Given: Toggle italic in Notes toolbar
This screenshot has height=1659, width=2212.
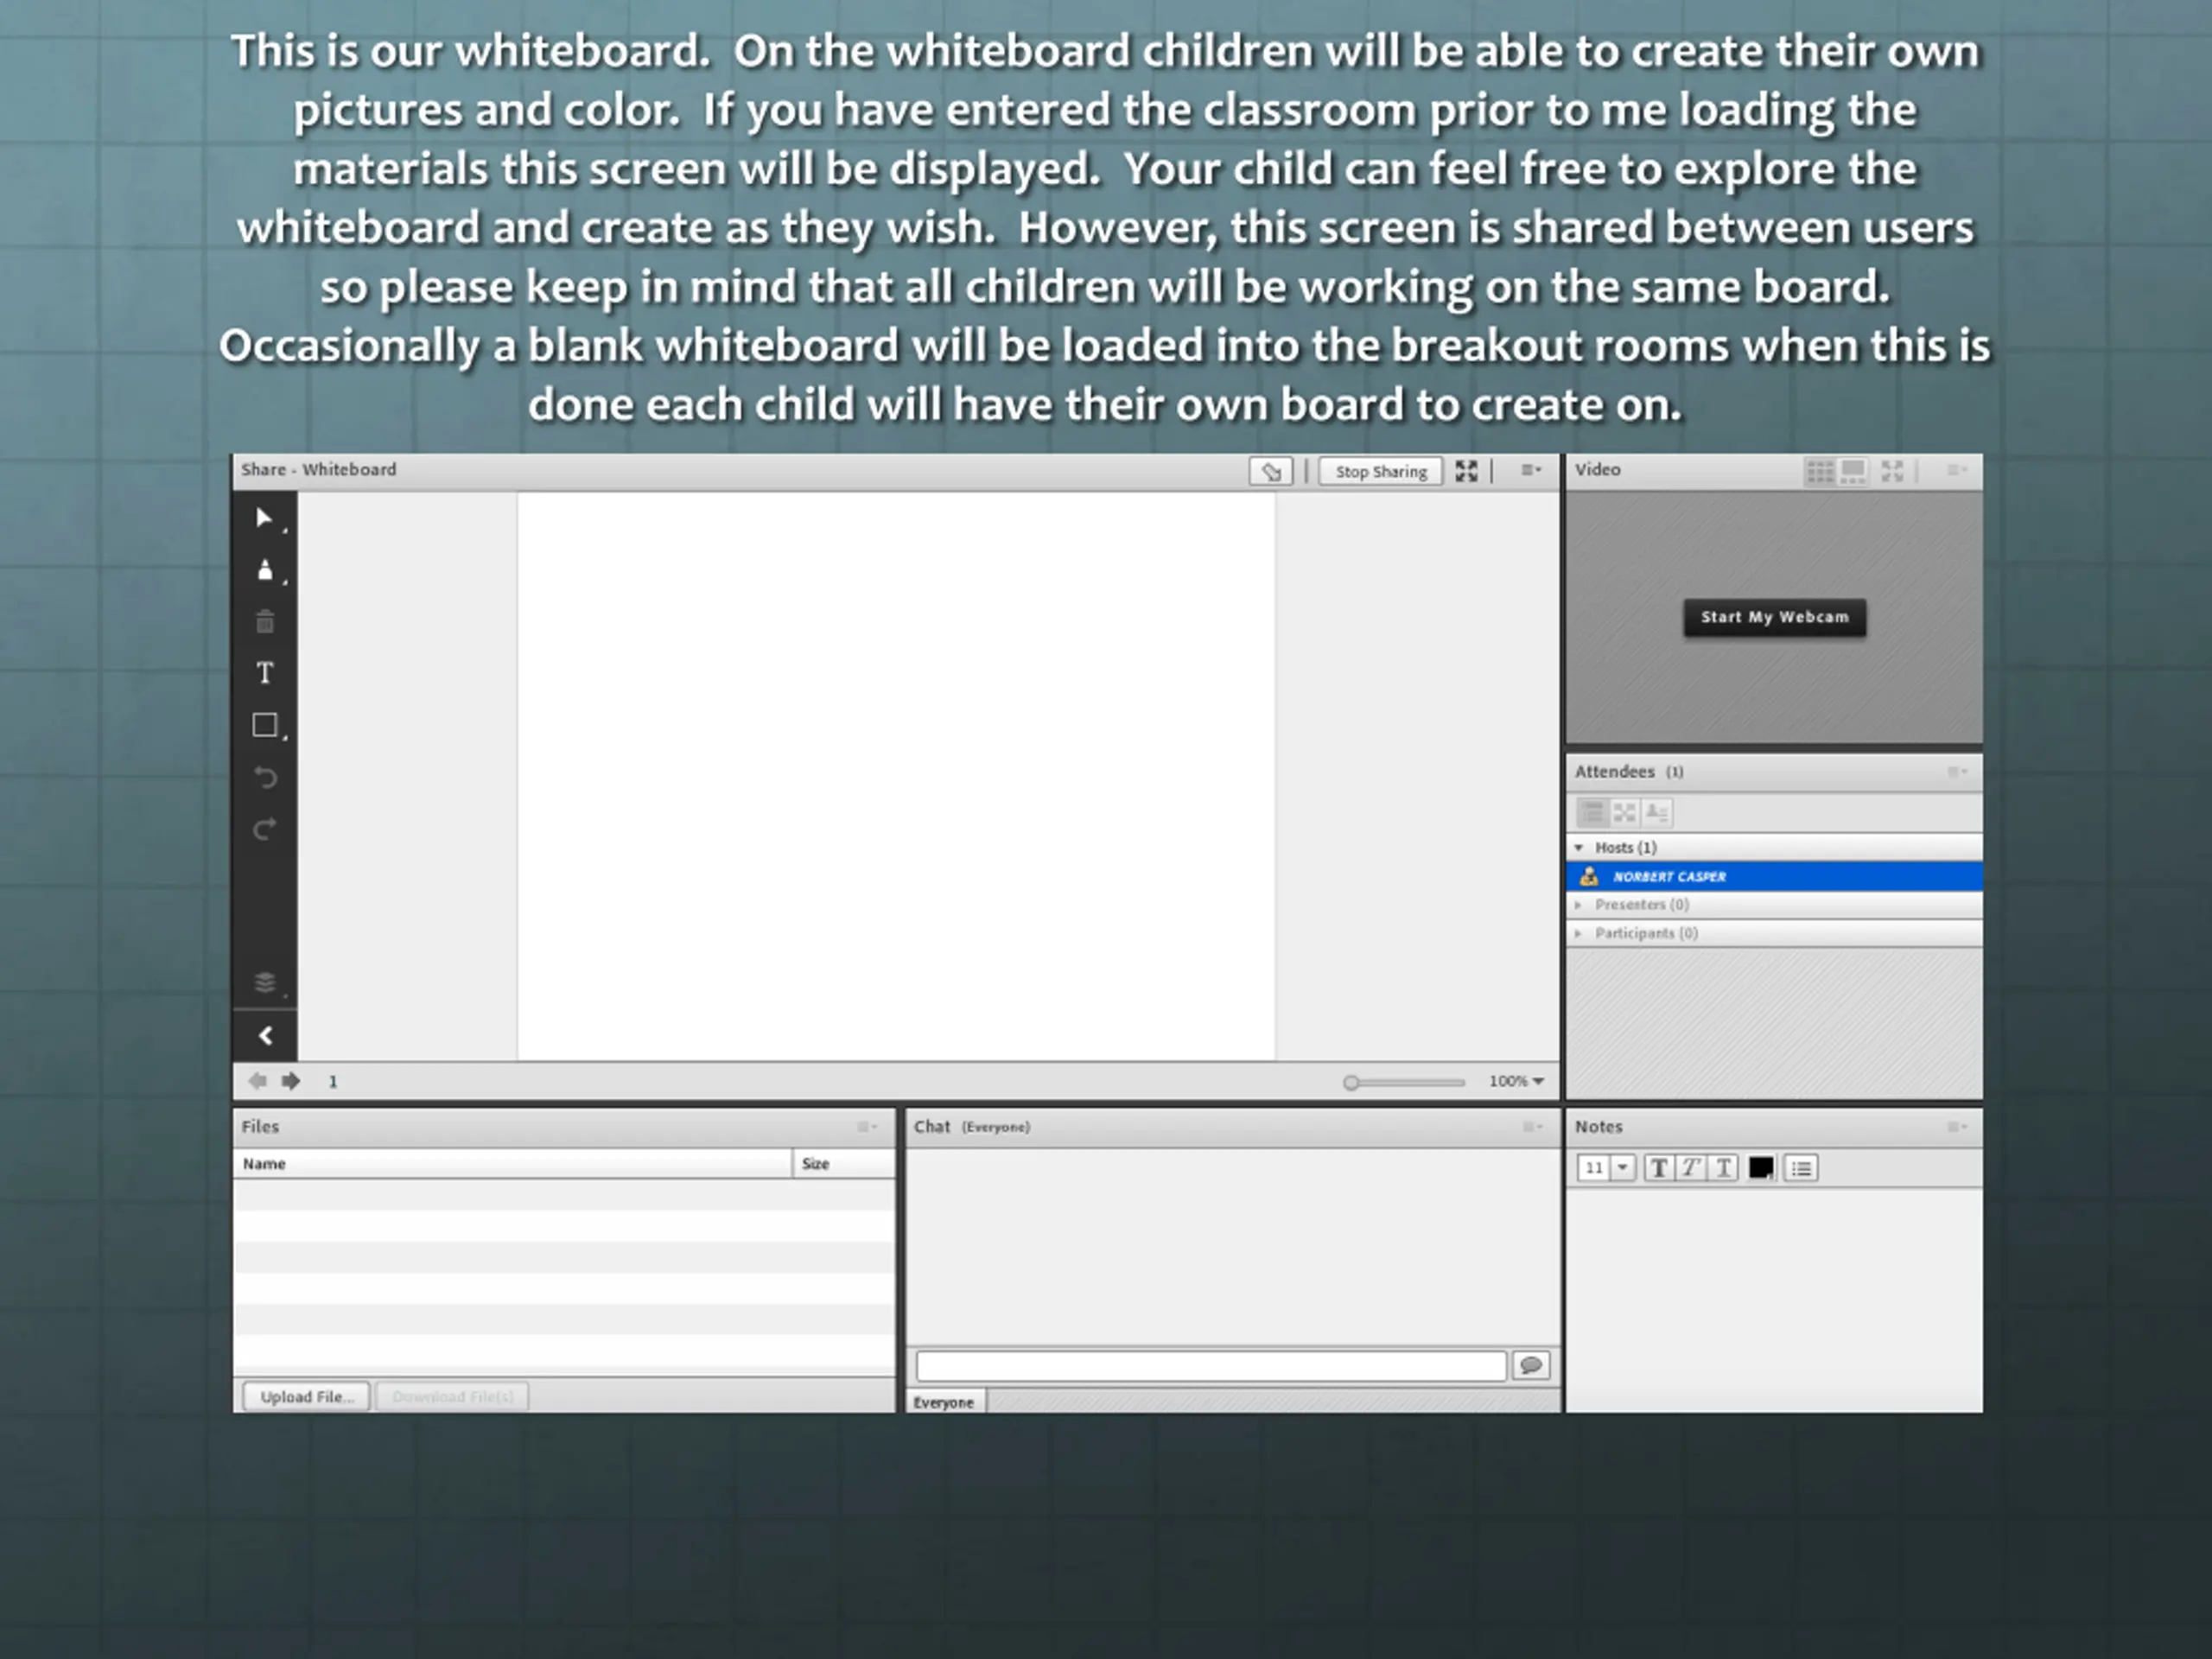Looking at the screenshot, I should 1691,1168.
